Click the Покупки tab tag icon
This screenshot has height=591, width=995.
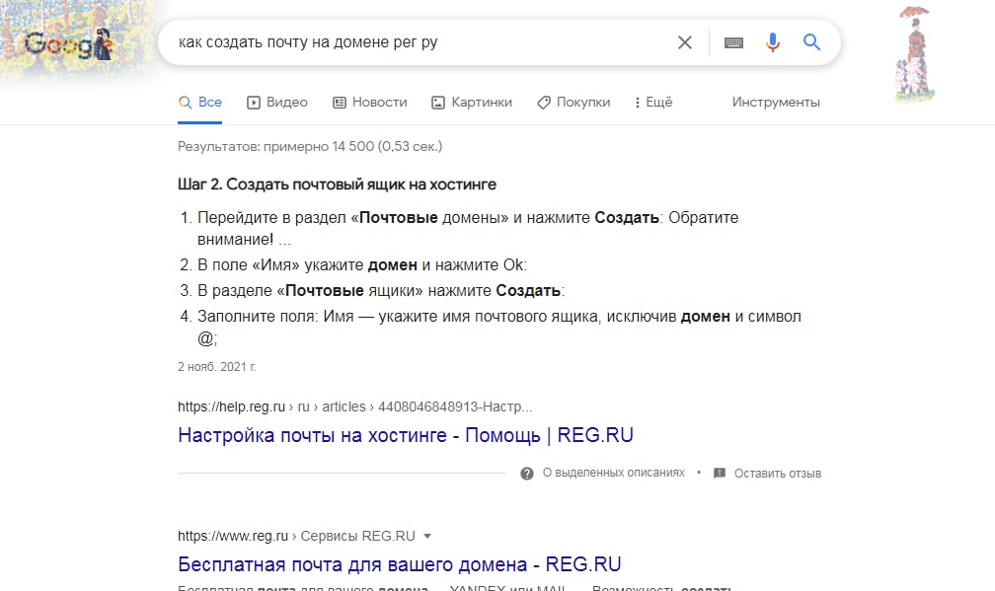[x=543, y=103]
